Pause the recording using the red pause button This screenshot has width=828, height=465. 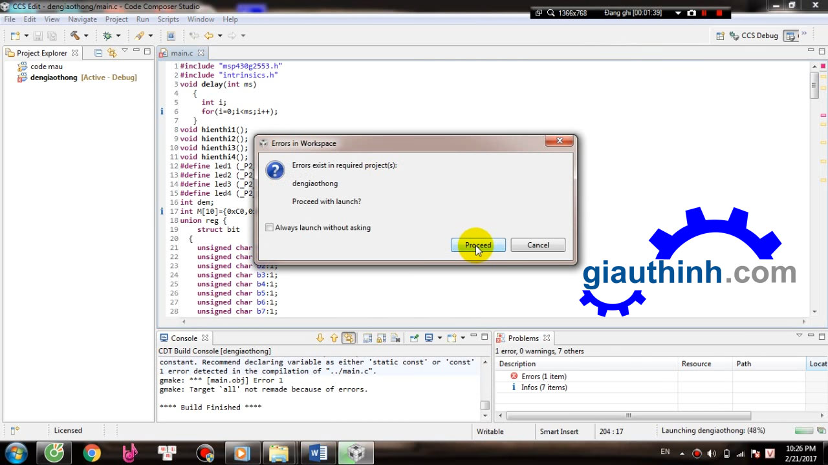coord(704,13)
